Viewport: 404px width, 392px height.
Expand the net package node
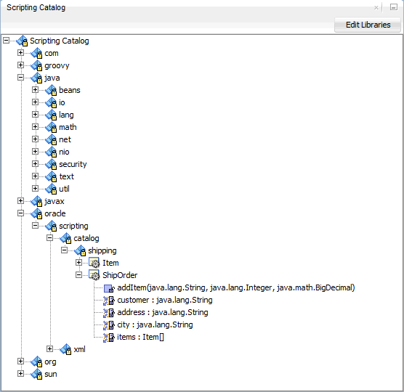36,139
